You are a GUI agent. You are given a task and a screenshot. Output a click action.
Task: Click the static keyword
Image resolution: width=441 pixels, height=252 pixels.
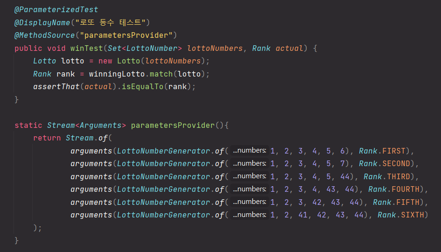[x=28, y=125]
